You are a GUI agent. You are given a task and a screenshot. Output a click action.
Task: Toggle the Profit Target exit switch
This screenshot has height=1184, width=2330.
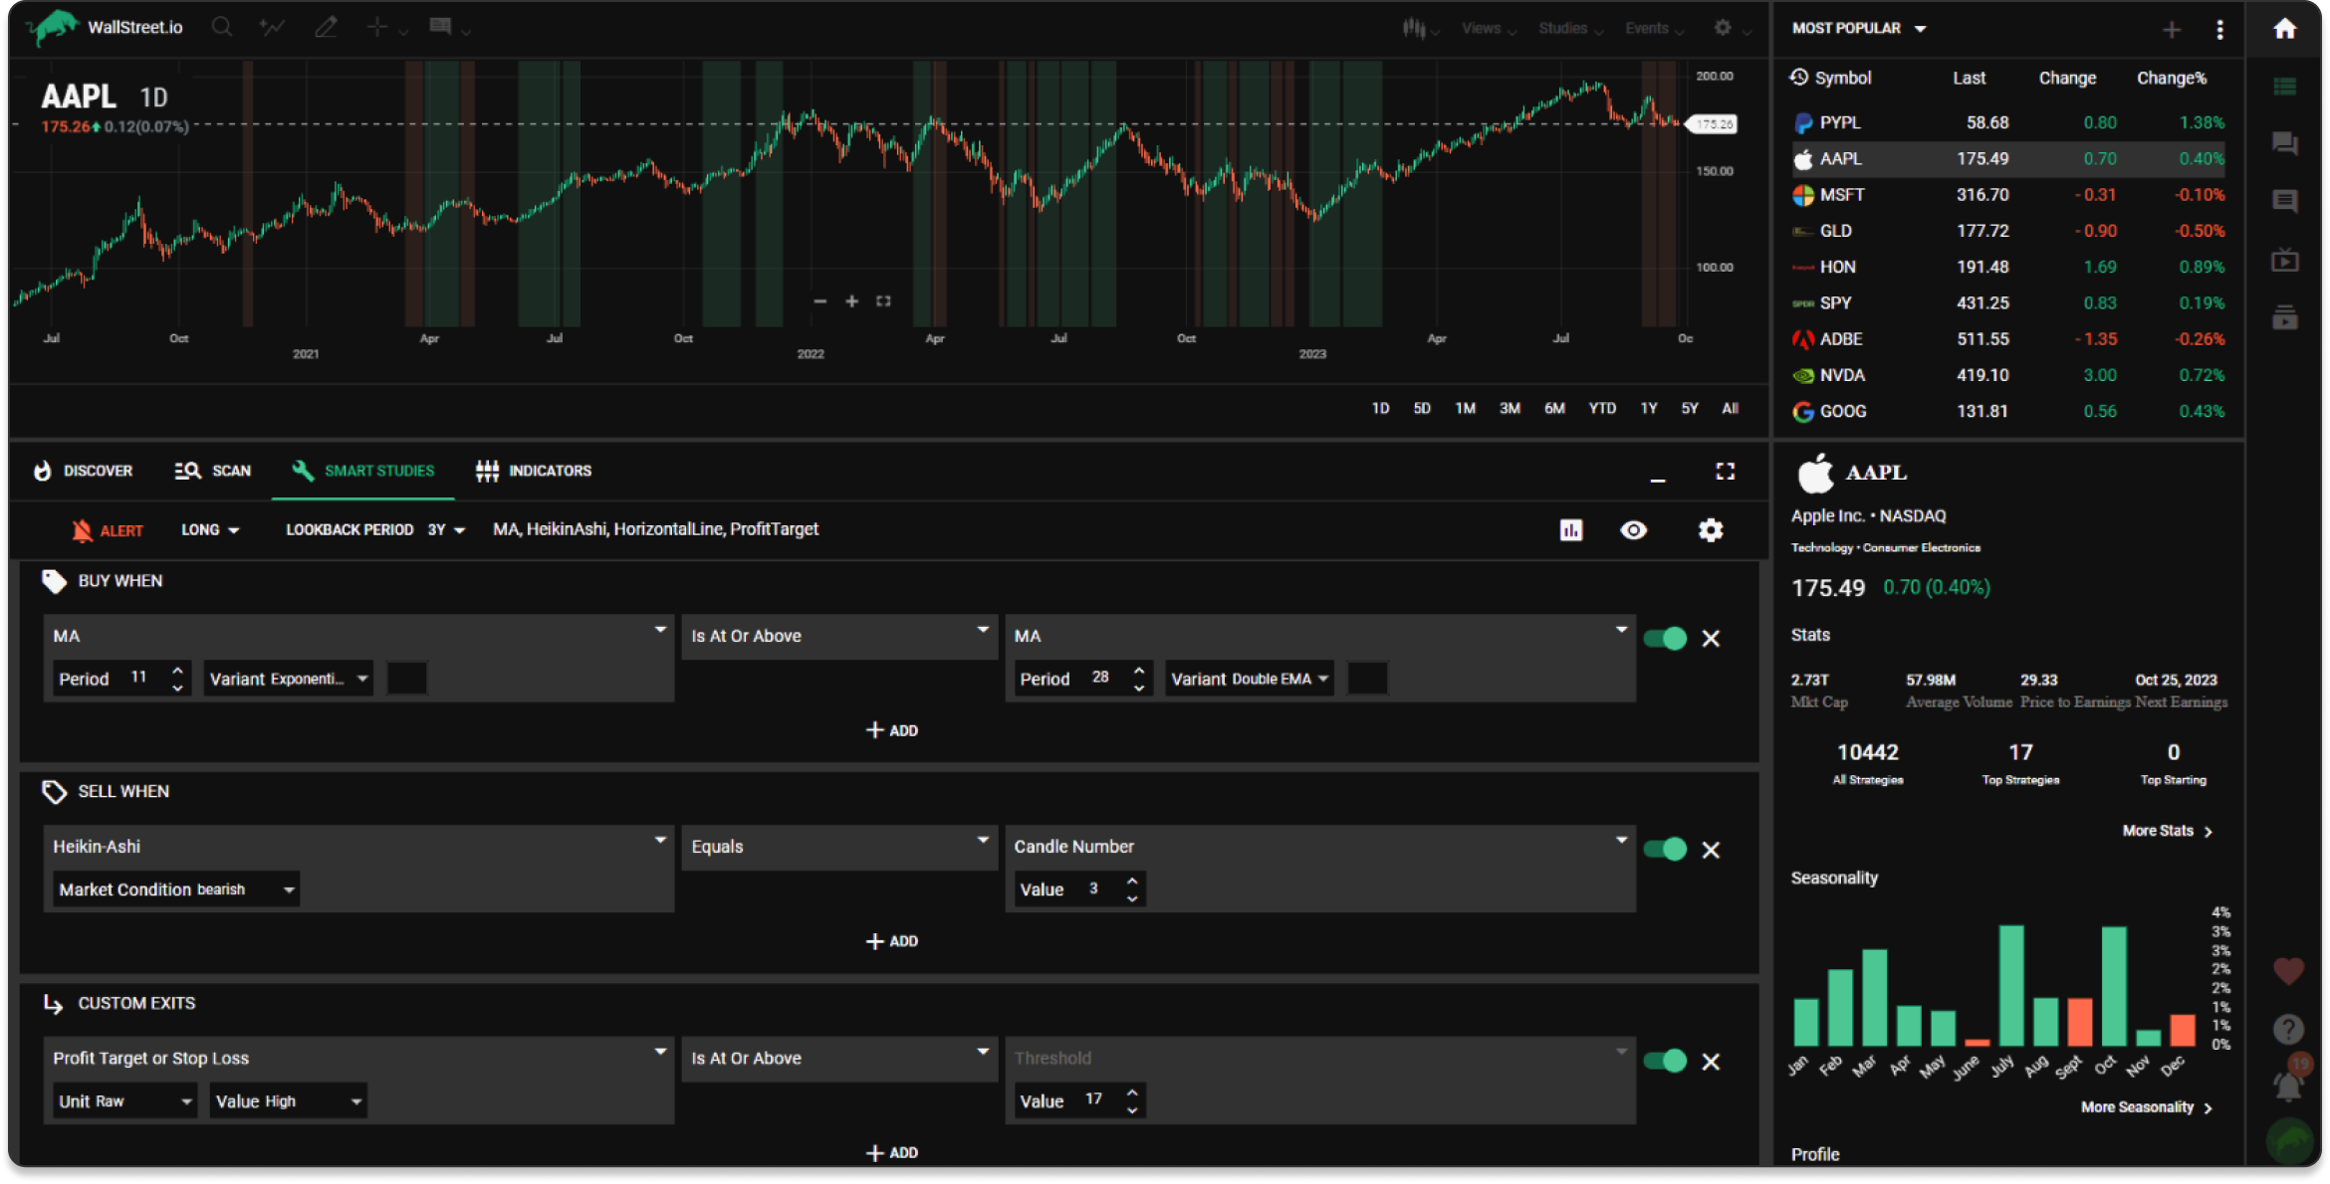(x=1665, y=1061)
